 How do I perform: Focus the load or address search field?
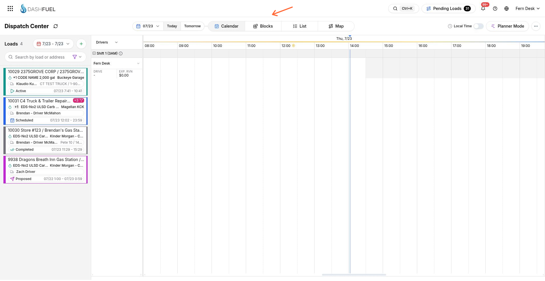tap(40, 57)
